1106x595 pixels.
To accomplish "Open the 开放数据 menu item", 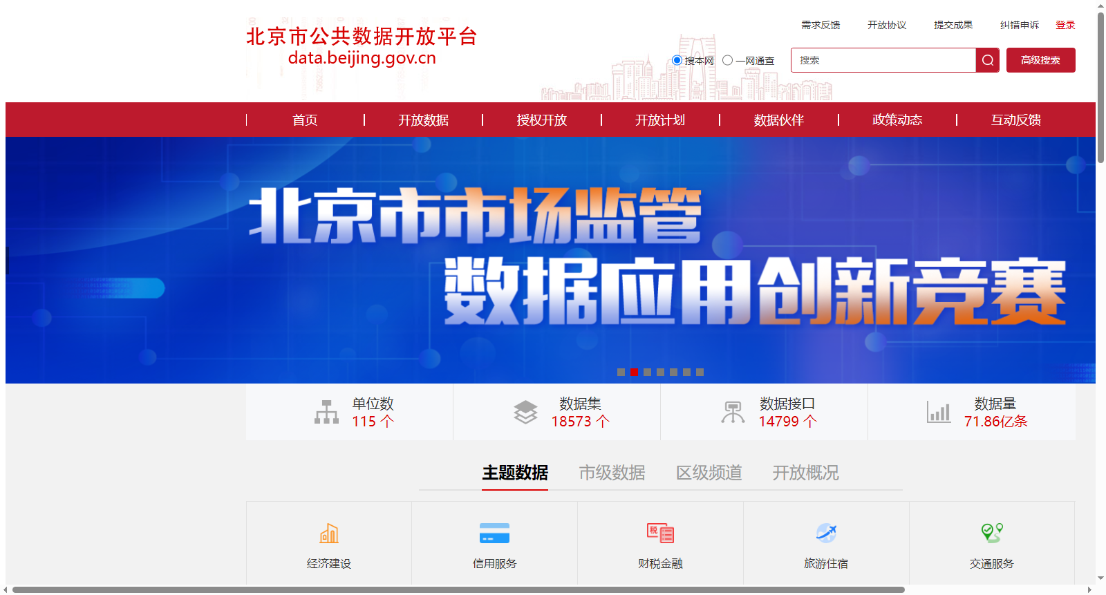I will (x=423, y=120).
